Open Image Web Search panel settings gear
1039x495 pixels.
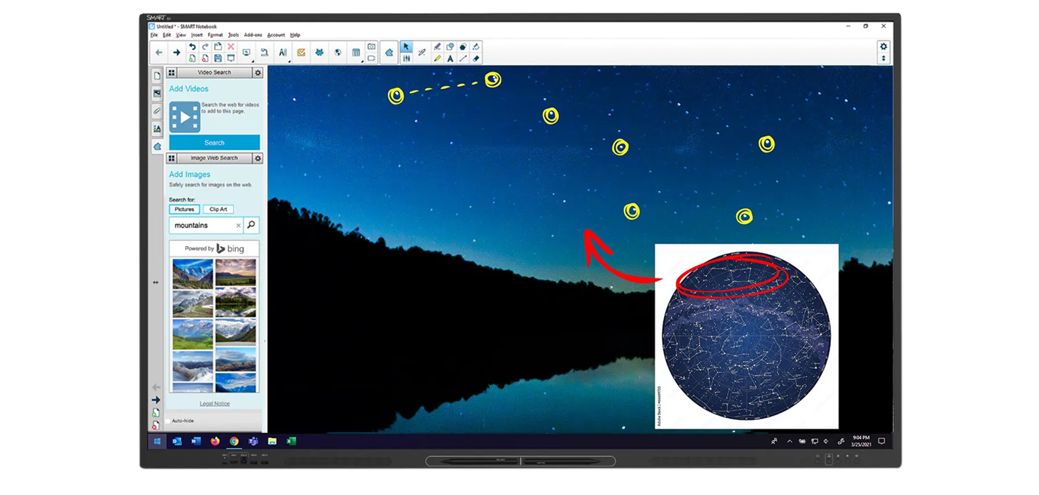[259, 158]
